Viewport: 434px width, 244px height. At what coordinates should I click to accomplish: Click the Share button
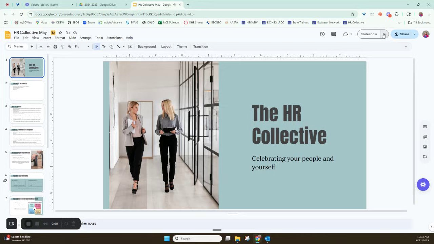click(401, 34)
